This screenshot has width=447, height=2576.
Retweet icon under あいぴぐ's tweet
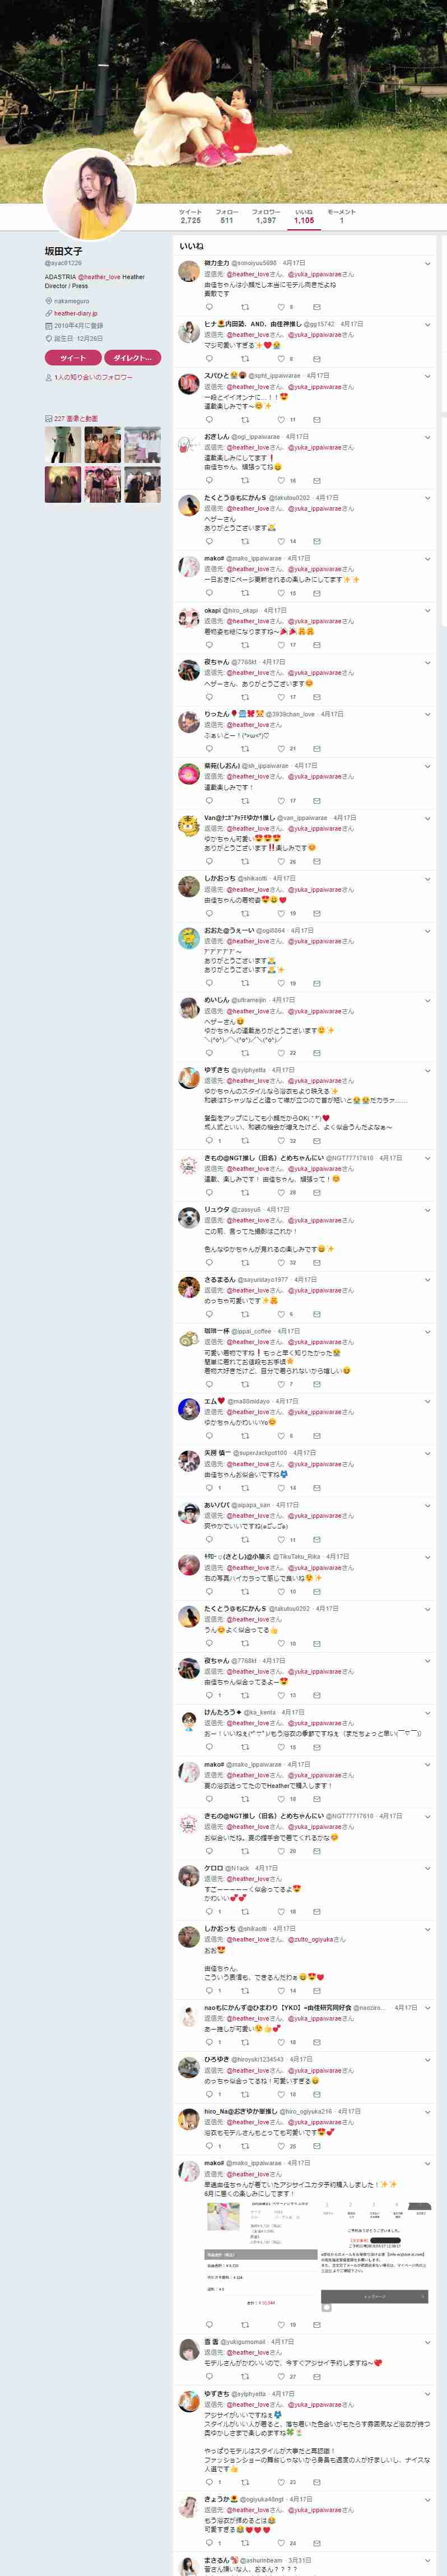[244, 1539]
